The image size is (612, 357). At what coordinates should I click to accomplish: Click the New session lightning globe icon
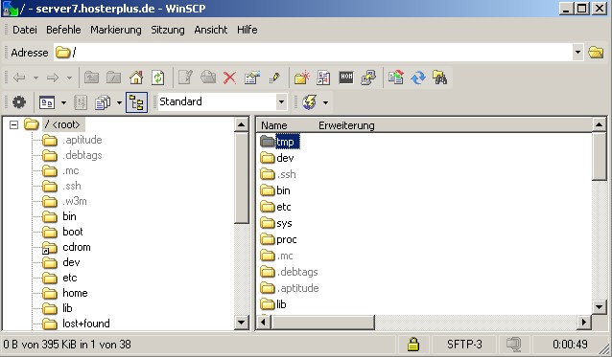[x=310, y=102]
